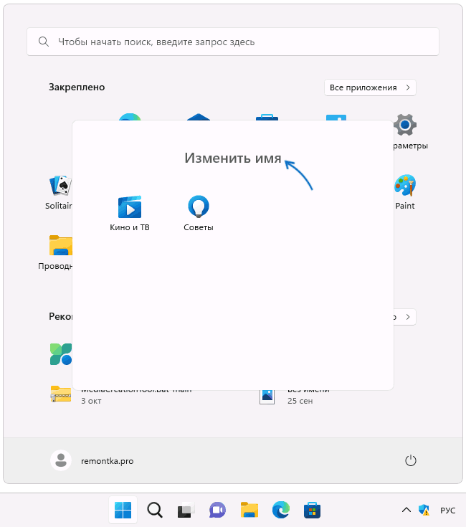
Task: Open Teams Chat icon on taskbar
Action: (x=217, y=511)
